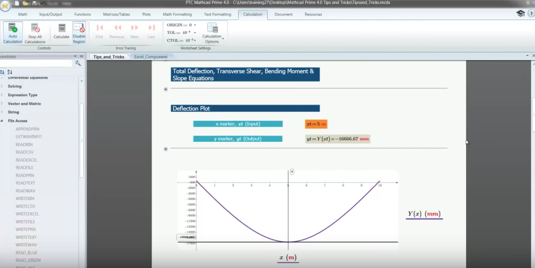Toggle the Disable Region button

pyautogui.click(x=79, y=33)
